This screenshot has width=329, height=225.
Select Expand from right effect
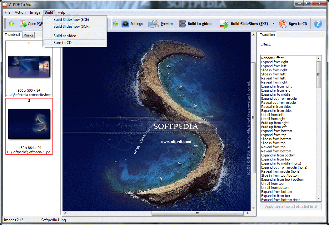click(275, 62)
